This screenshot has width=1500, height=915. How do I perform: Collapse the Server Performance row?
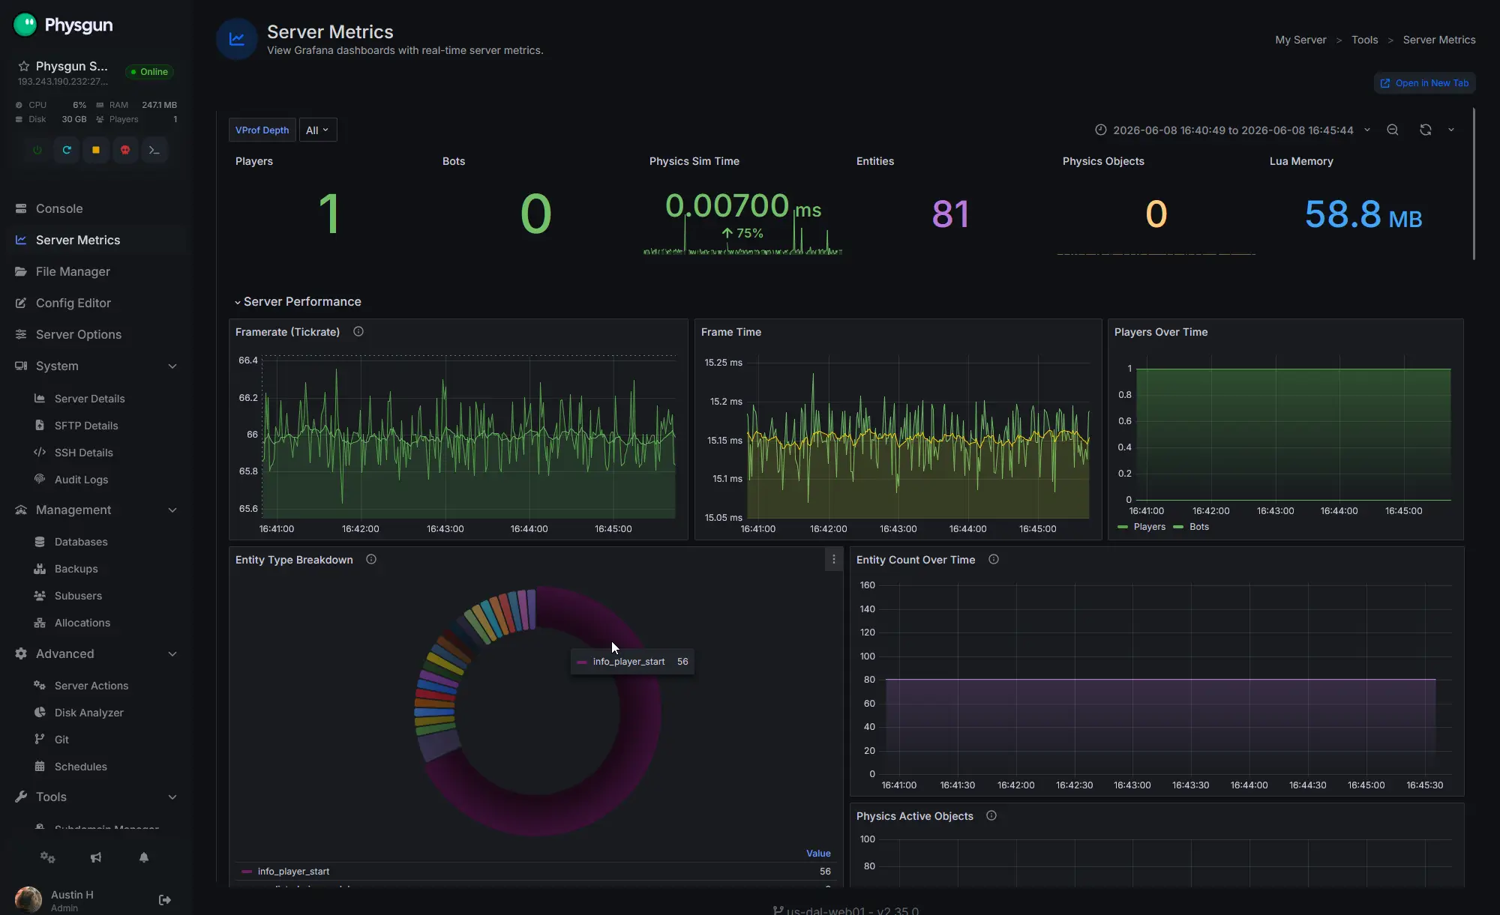tap(298, 301)
